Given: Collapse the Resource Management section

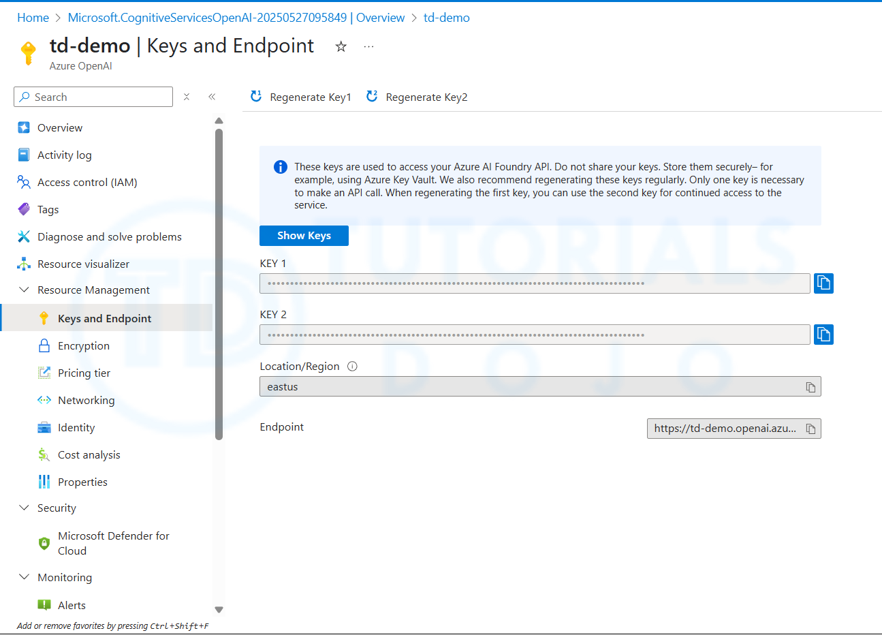Looking at the screenshot, I should click(x=24, y=290).
